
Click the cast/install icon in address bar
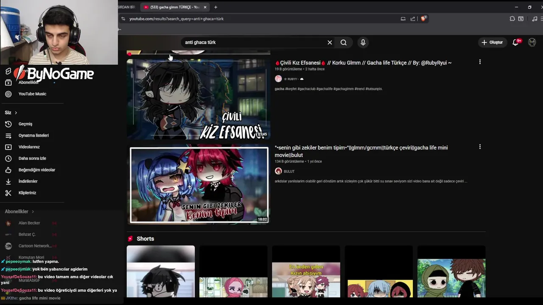[x=403, y=19]
